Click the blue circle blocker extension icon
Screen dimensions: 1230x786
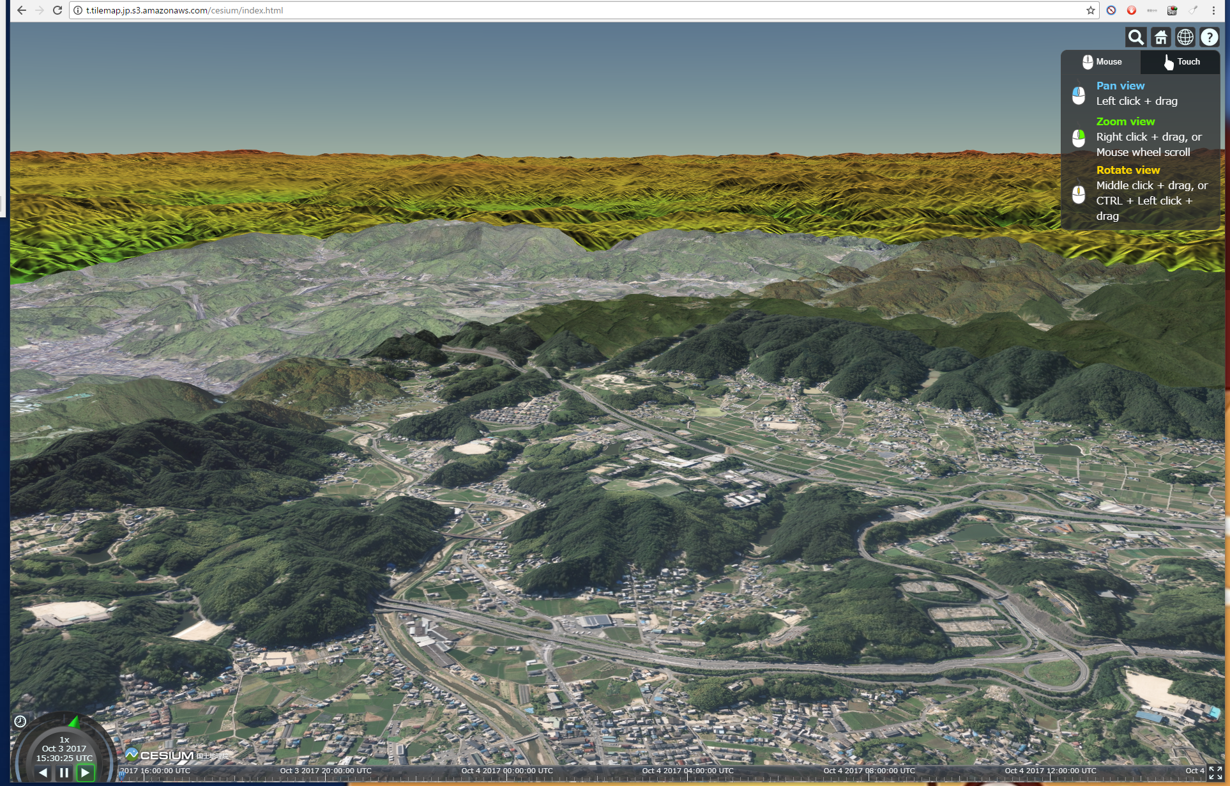pyautogui.click(x=1111, y=10)
